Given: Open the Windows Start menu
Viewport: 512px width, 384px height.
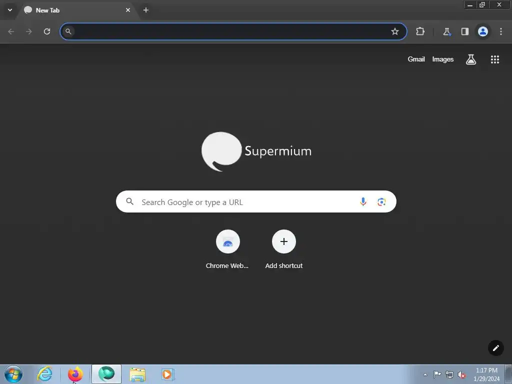Looking at the screenshot, I should [13, 374].
